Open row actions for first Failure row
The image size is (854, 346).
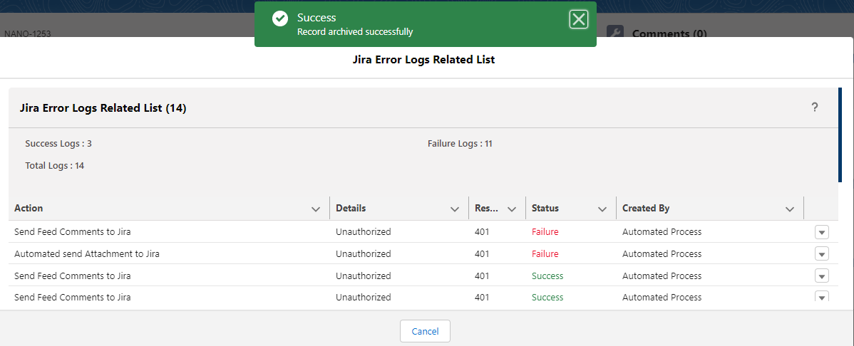(x=822, y=232)
